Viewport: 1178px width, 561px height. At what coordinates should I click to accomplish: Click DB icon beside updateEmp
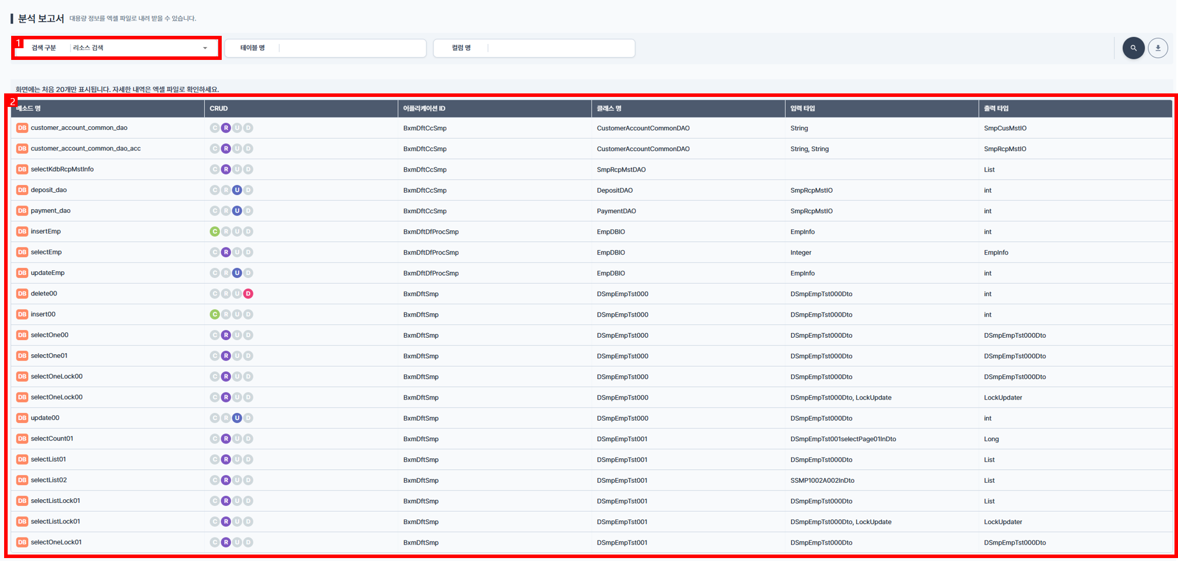click(22, 273)
